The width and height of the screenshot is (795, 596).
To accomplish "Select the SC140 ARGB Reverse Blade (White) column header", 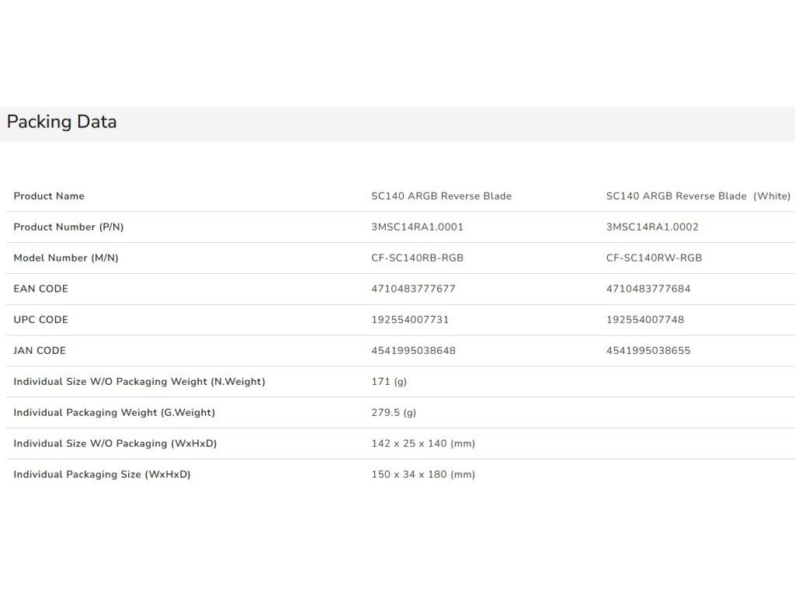I will [698, 196].
